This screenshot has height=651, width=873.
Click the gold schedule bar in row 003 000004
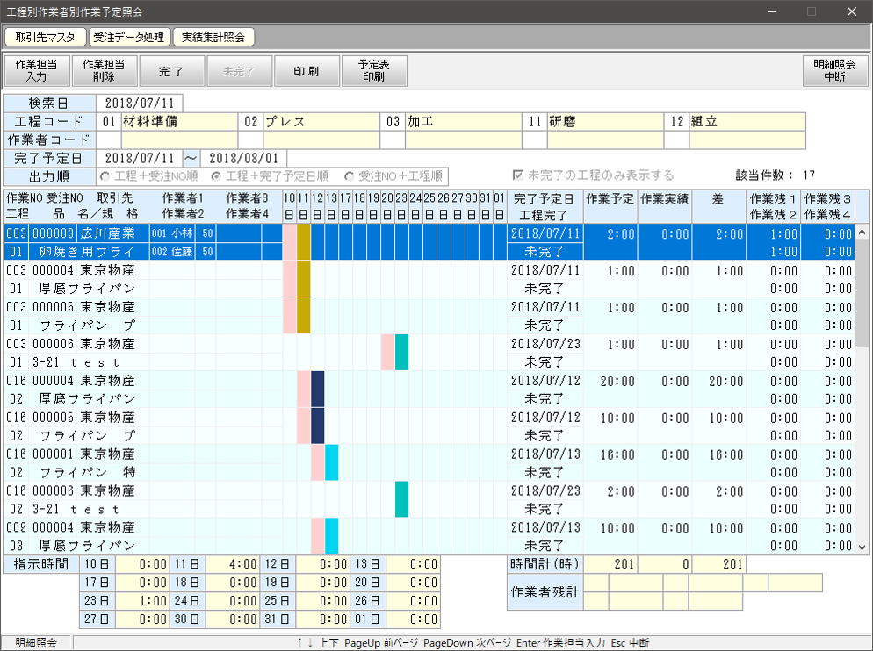303,279
